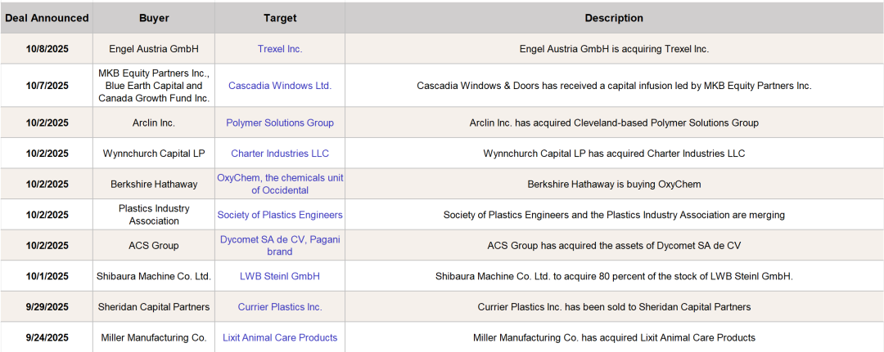
Task: Select the Description column header
Action: [614, 18]
